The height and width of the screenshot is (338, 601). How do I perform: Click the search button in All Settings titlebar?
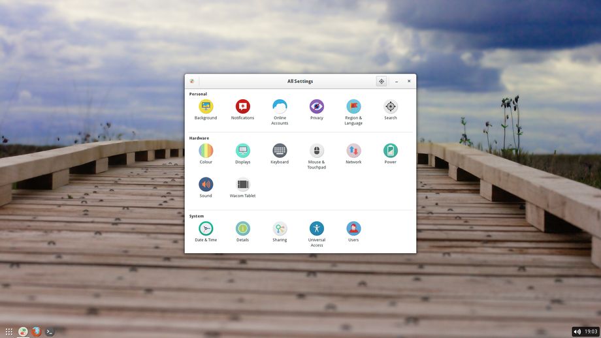(382, 81)
